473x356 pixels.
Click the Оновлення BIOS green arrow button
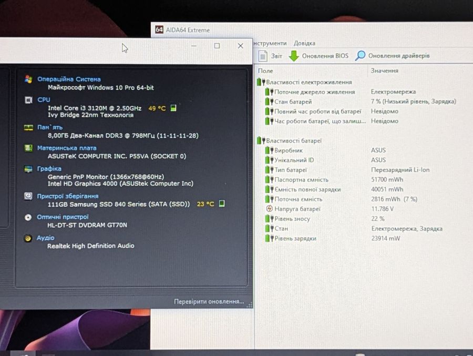(318, 56)
